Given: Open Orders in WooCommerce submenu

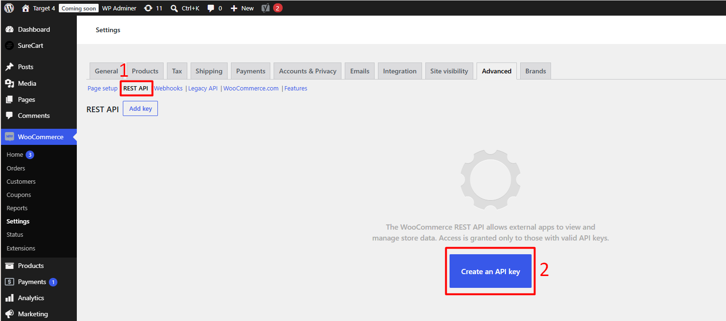Looking at the screenshot, I should 16,168.
